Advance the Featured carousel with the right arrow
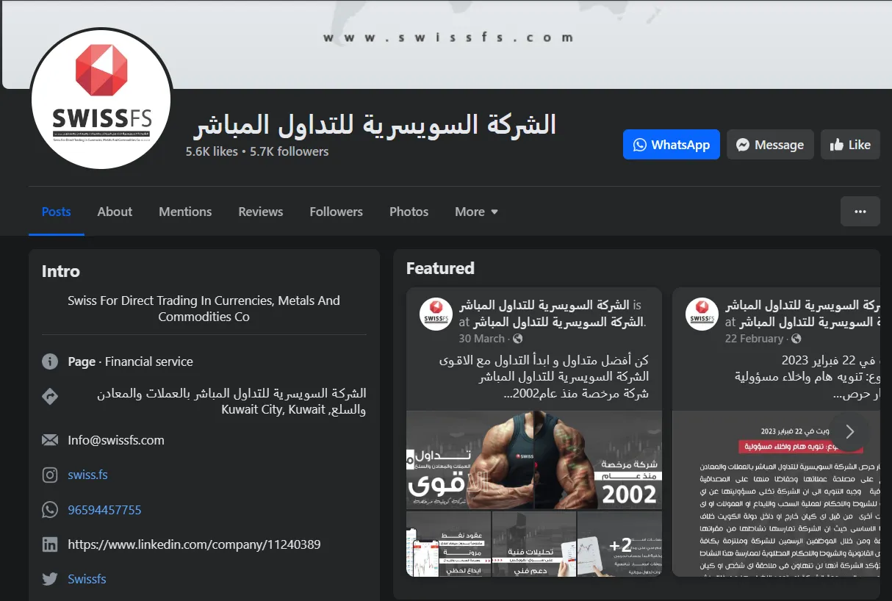 [850, 432]
